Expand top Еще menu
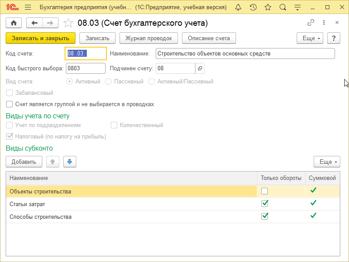349x262 pixels. (310, 38)
